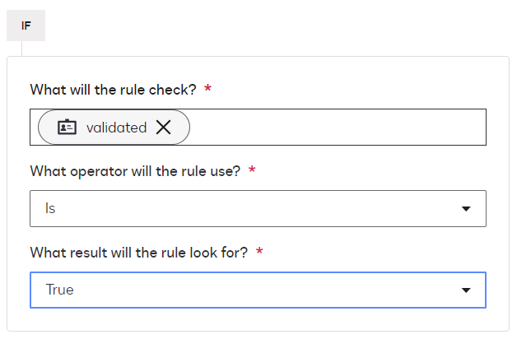Click the required asterisk beside result question
Image resolution: width=517 pixels, height=339 pixels.
(259, 252)
